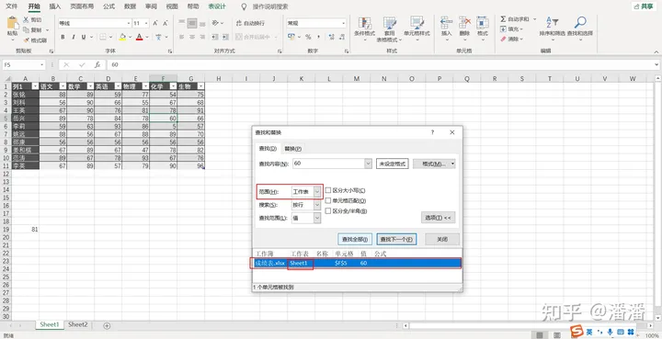Click the Percent Style icon
The width and height of the screenshot is (662, 339).
pos(308,37)
